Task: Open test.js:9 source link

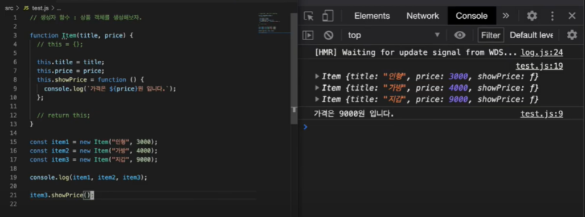Action: pos(542,114)
